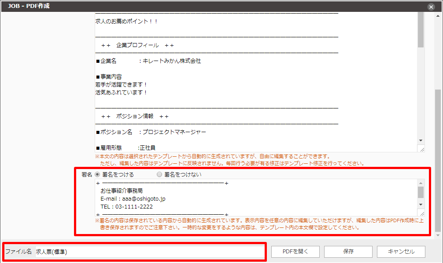The image size is (443, 263).
Task: Click the down arrow of signature scrollbar
Action: [421, 205]
